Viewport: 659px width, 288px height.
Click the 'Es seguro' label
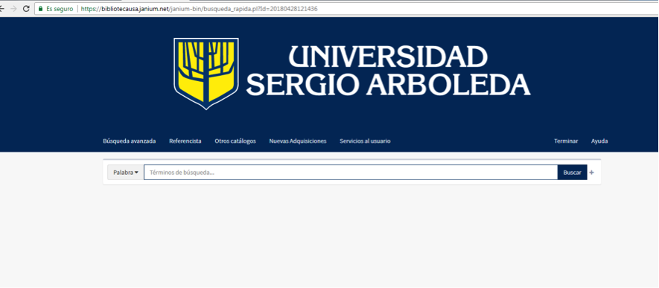60,8
